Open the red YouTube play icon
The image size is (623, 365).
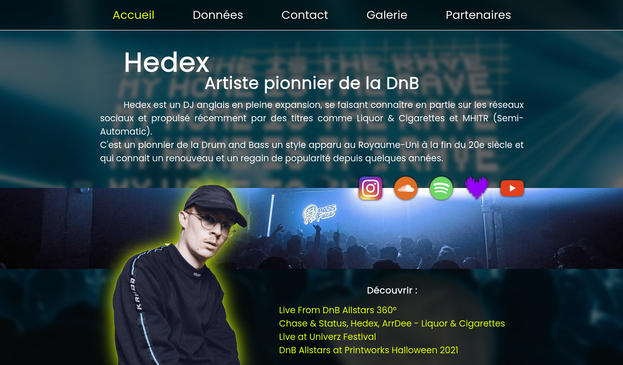pyautogui.click(x=512, y=188)
